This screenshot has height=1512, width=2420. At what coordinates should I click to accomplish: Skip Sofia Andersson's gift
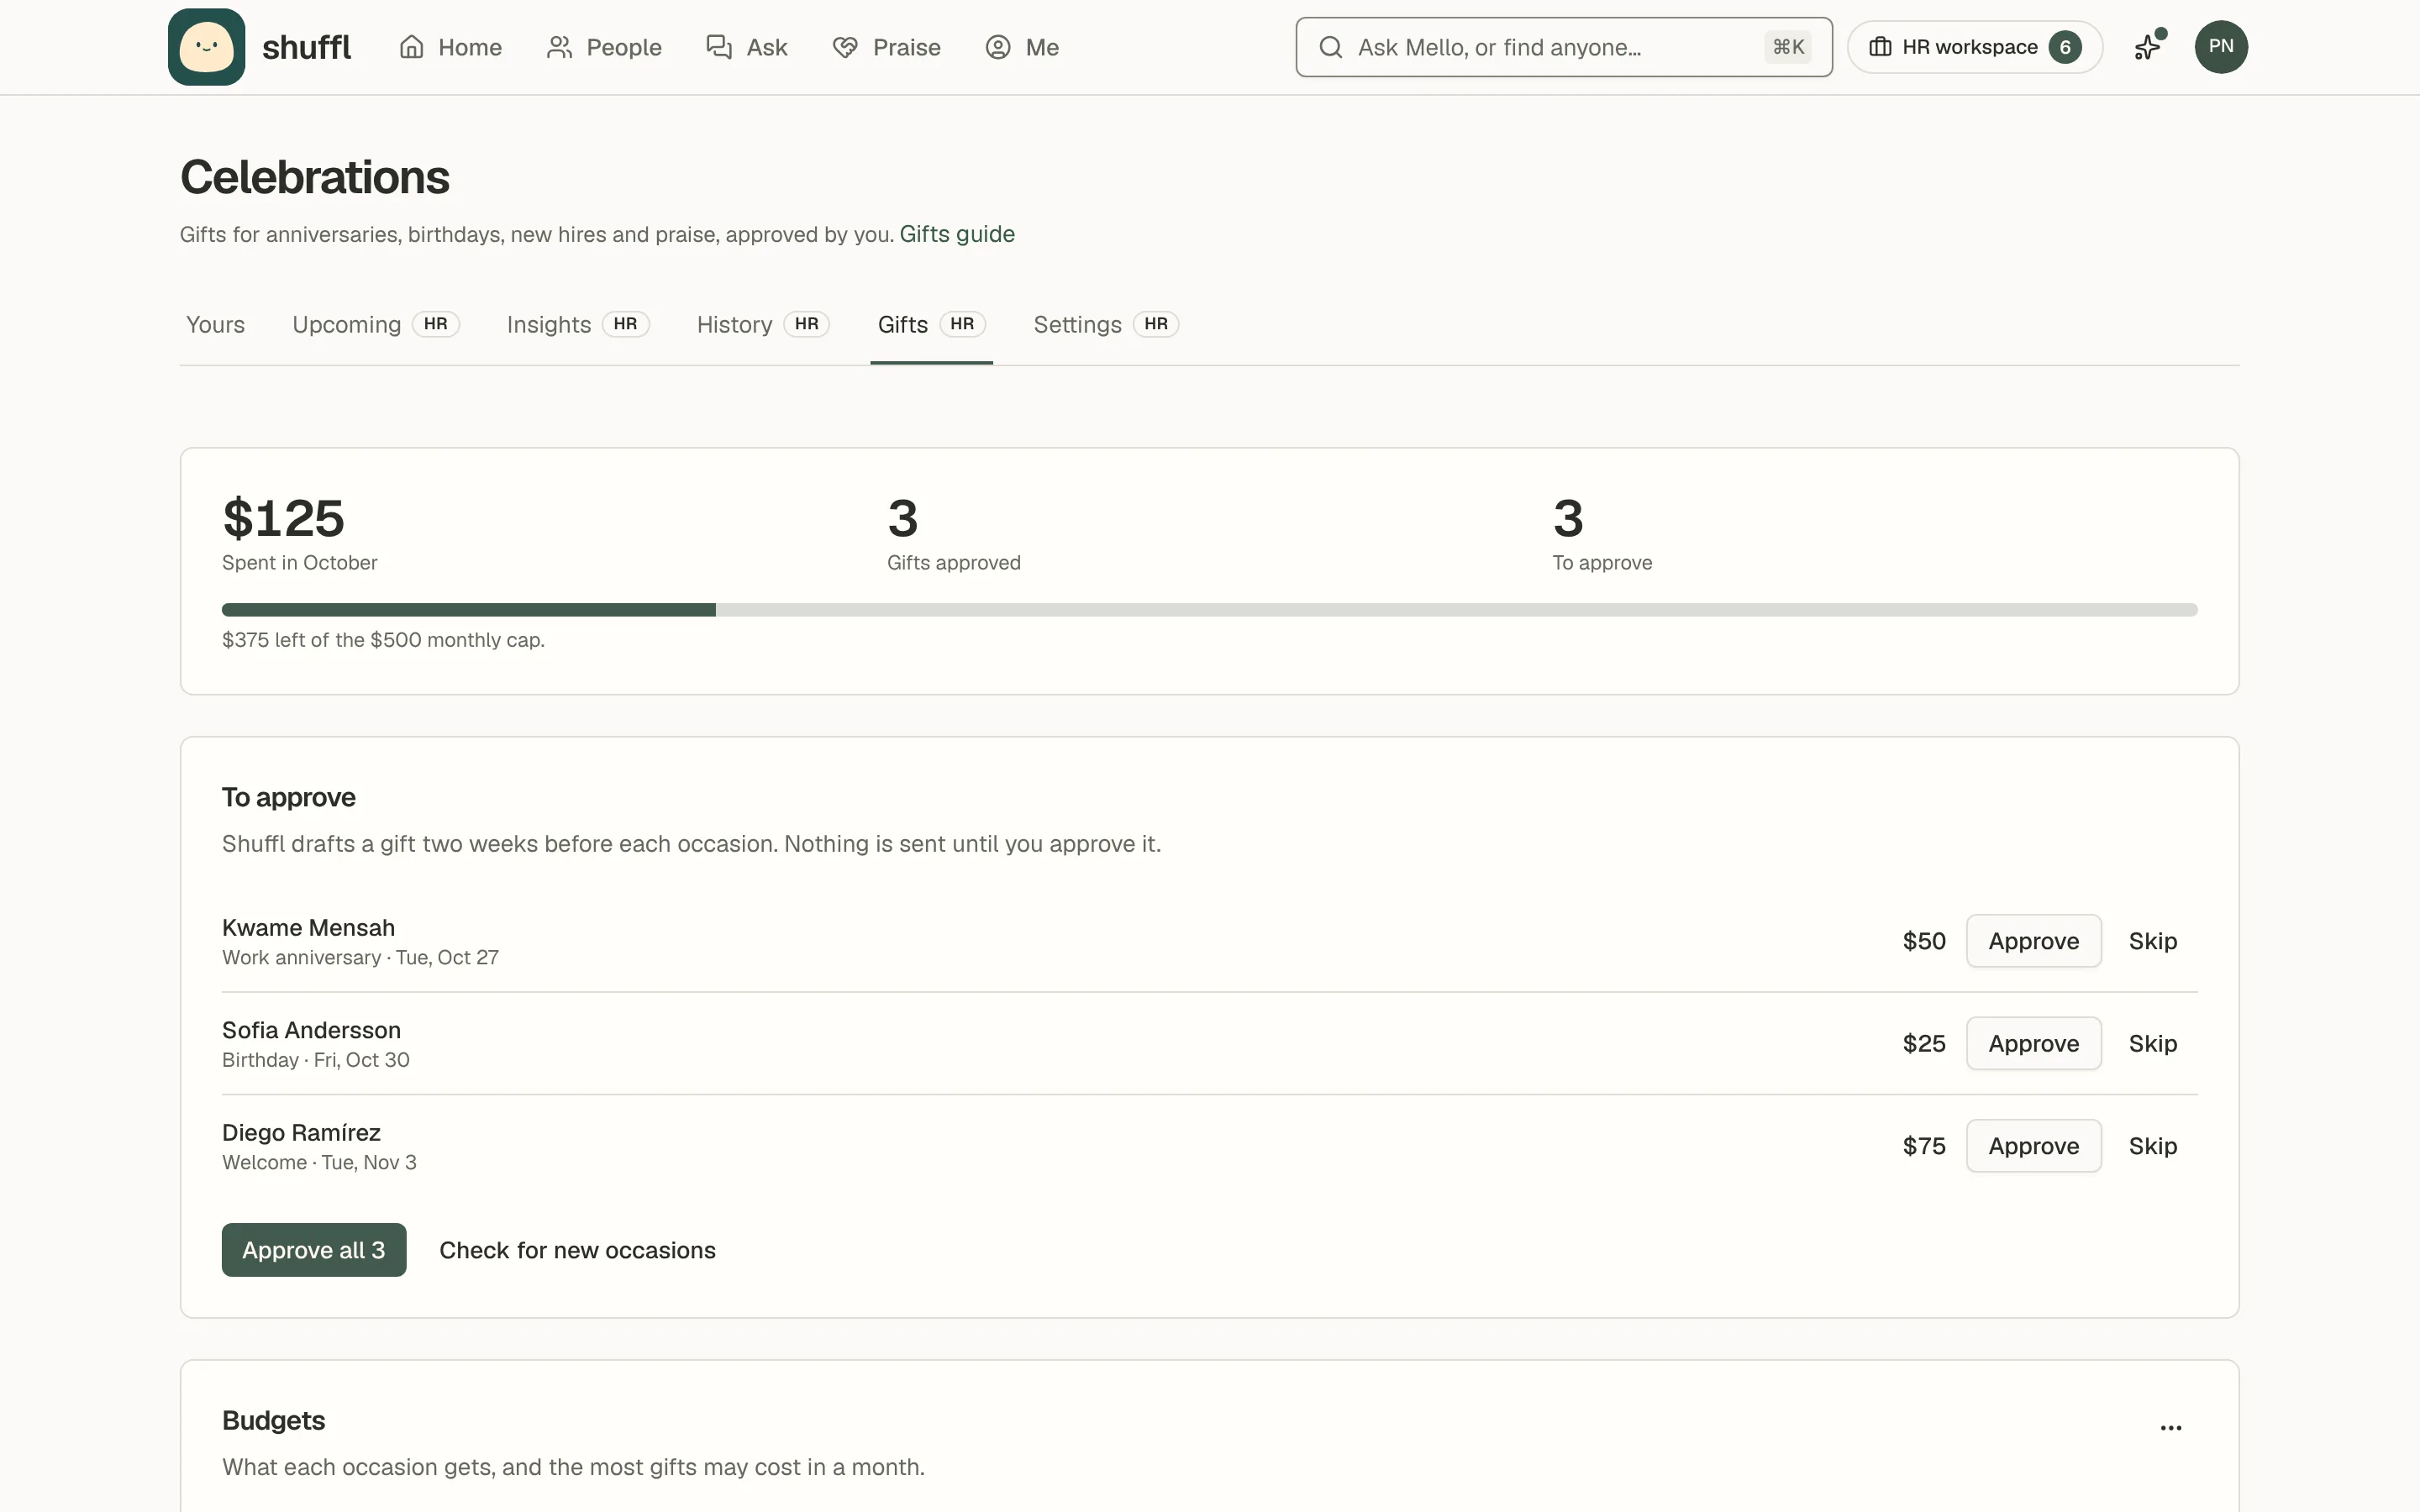tap(2152, 1044)
